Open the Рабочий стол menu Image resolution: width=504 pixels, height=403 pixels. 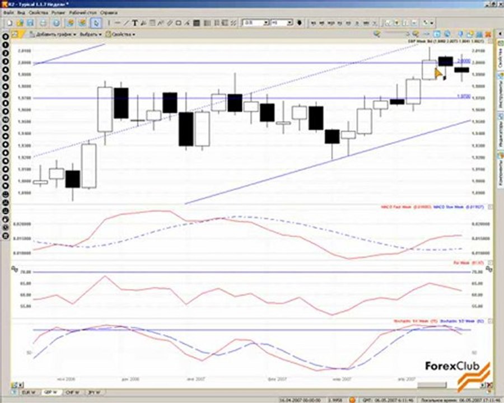pos(83,13)
